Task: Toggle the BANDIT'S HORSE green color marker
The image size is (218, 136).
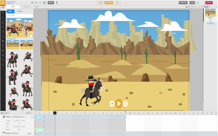Action: pyautogui.click(x=31, y=117)
